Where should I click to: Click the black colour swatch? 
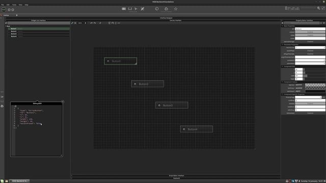315,91
